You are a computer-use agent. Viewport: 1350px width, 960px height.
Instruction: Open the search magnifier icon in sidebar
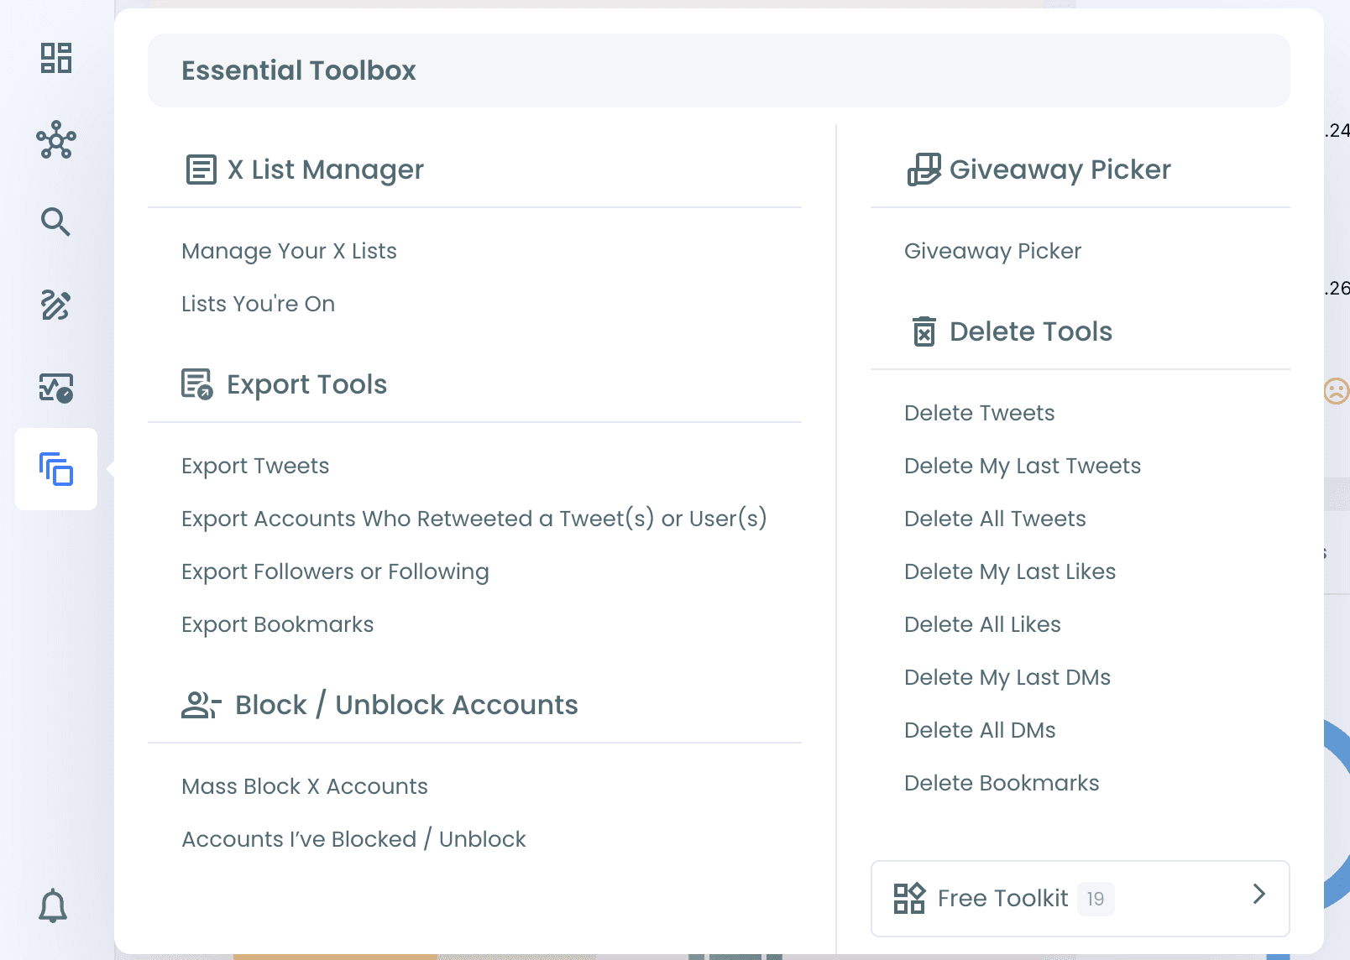pyautogui.click(x=56, y=222)
